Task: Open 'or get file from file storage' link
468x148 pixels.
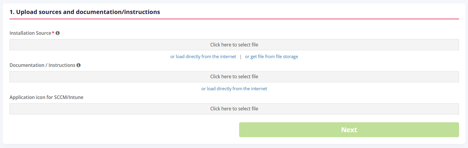Action: 271,57
